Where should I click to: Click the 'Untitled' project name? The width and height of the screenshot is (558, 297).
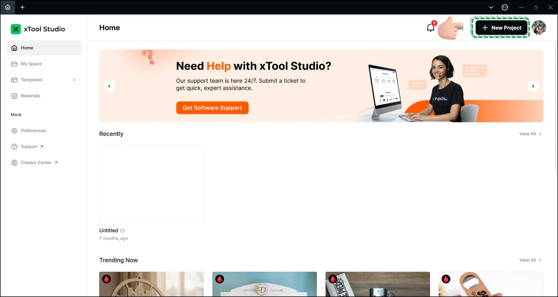click(x=109, y=230)
